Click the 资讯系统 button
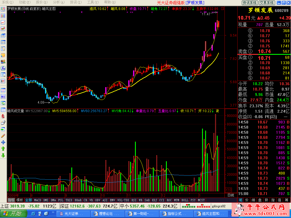This screenshot has height=218, width=291. (x=250, y=3)
